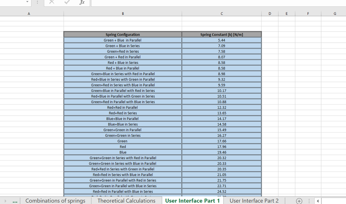Select cell Green + Red in Parallel
The image size is (346, 204).
[123, 57]
